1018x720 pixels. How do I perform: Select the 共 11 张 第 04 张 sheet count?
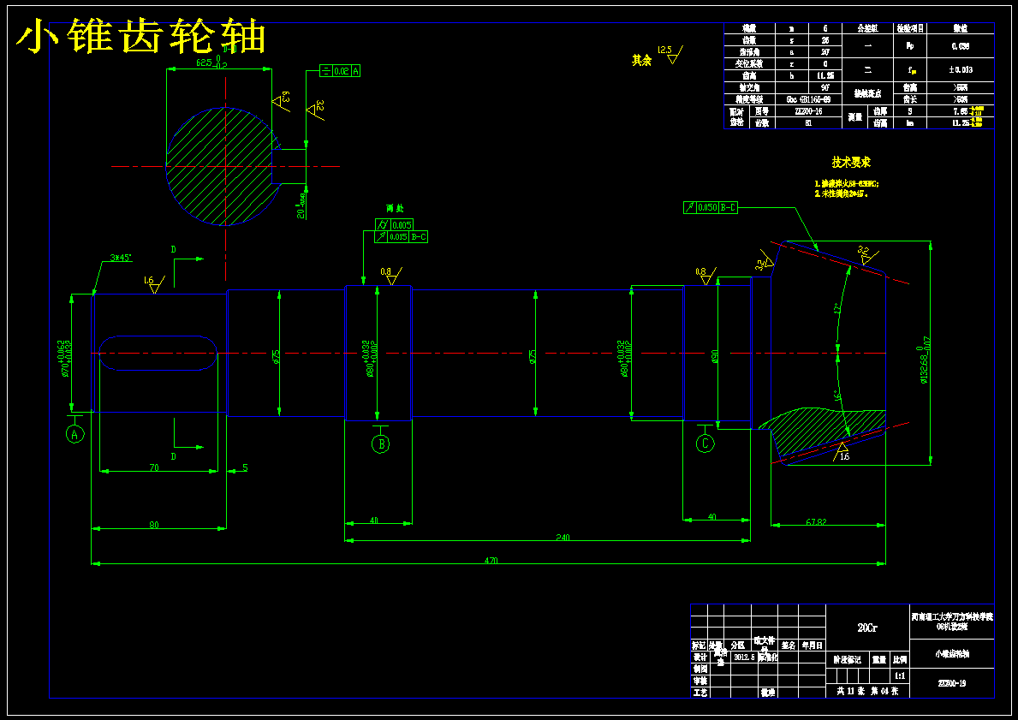[867, 692]
